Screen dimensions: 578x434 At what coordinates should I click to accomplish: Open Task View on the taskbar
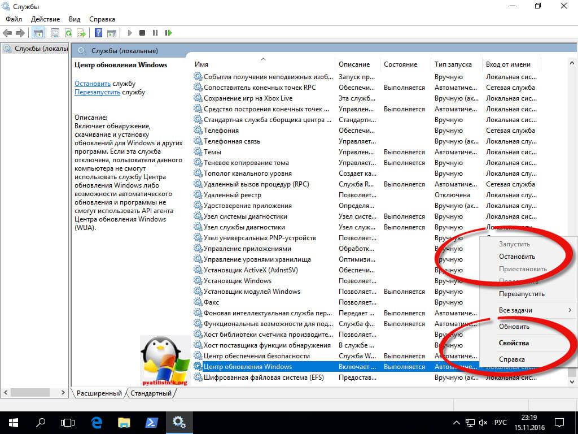pyautogui.click(x=68, y=423)
